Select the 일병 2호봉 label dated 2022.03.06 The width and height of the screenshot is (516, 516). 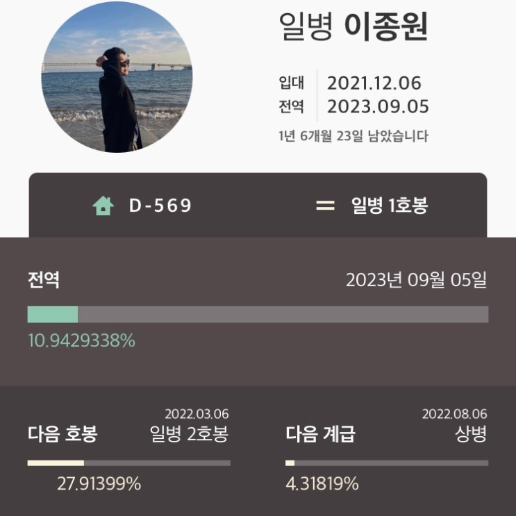tap(189, 434)
